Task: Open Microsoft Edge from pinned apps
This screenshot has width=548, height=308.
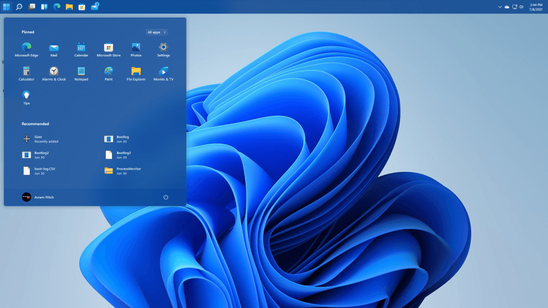Action: [x=27, y=48]
